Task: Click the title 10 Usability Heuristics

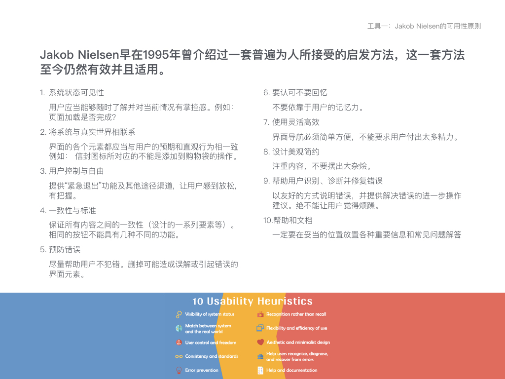Action: click(x=252, y=301)
